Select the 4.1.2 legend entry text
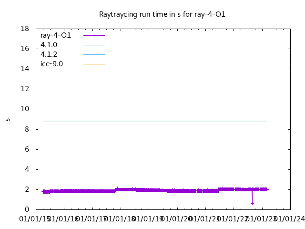This screenshot has width=305, height=229. [49, 54]
